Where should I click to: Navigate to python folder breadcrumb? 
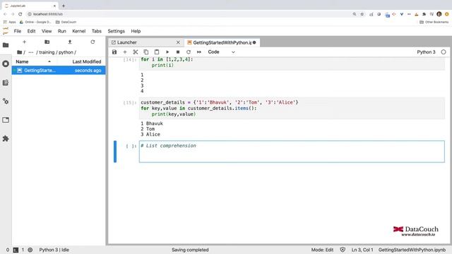[x=66, y=52]
